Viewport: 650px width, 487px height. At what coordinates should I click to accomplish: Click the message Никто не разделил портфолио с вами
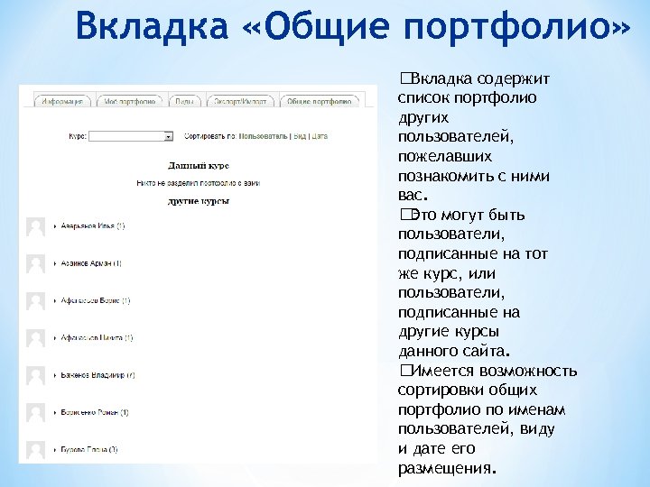click(198, 183)
